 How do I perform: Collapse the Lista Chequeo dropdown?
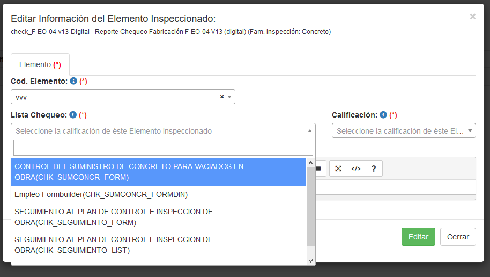click(x=309, y=131)
